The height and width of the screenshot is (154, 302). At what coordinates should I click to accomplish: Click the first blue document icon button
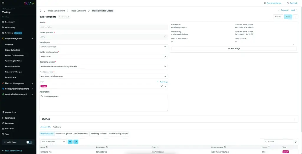coord(70,142)
